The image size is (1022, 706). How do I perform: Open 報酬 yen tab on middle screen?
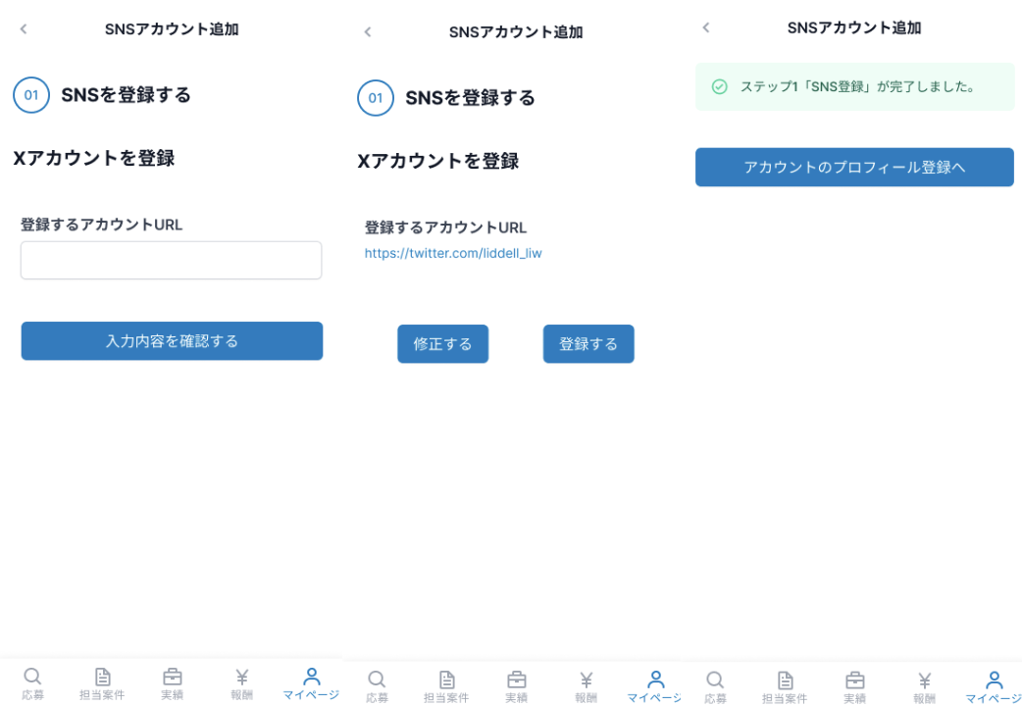(x=586, y=687)
